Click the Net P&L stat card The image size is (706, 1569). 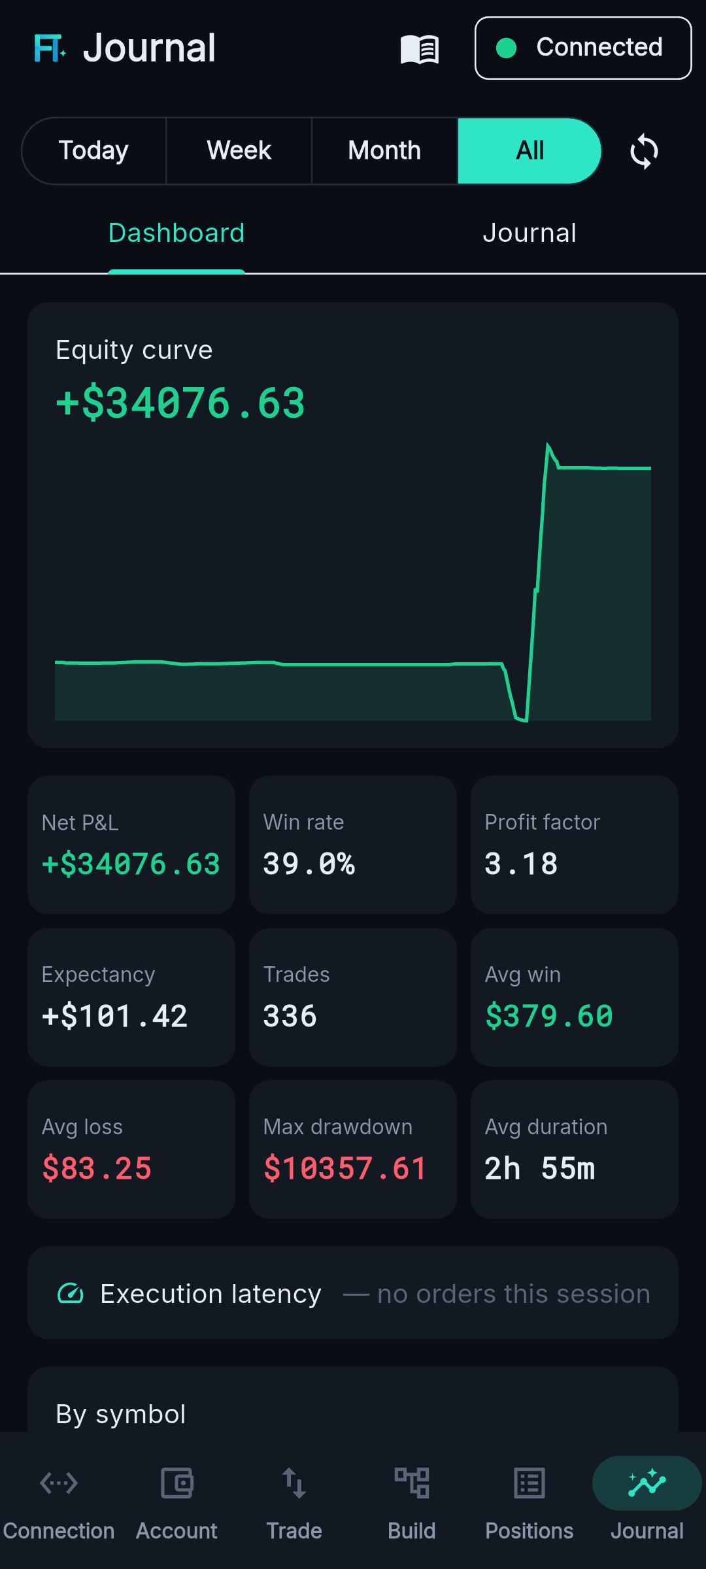(131, 845)
